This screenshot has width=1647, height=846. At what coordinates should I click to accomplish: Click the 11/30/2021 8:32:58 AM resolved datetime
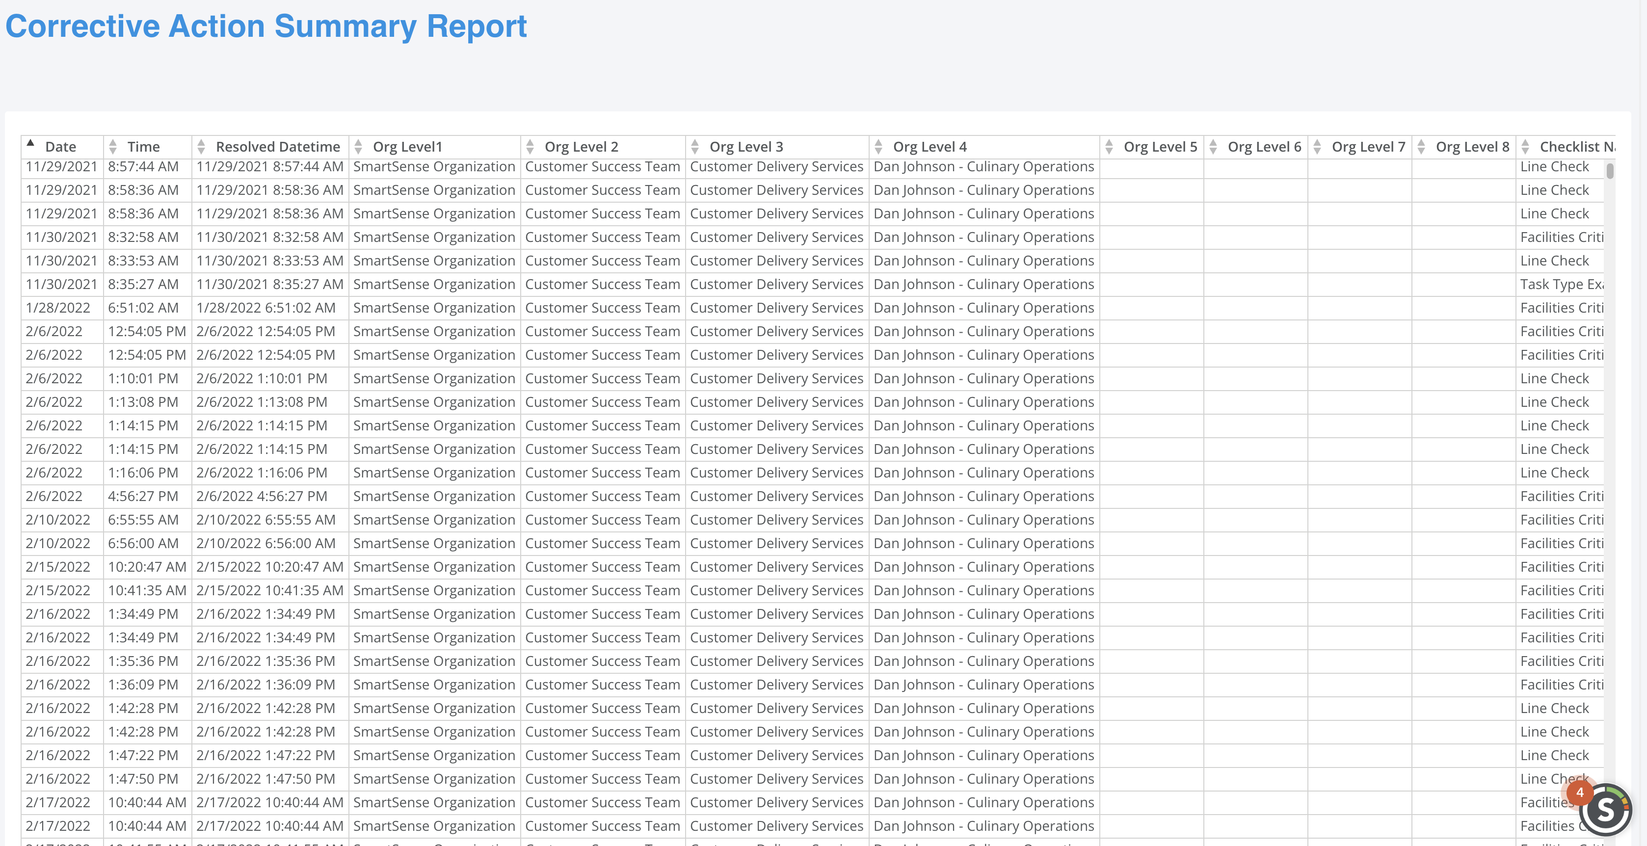(x=270, y=237)
